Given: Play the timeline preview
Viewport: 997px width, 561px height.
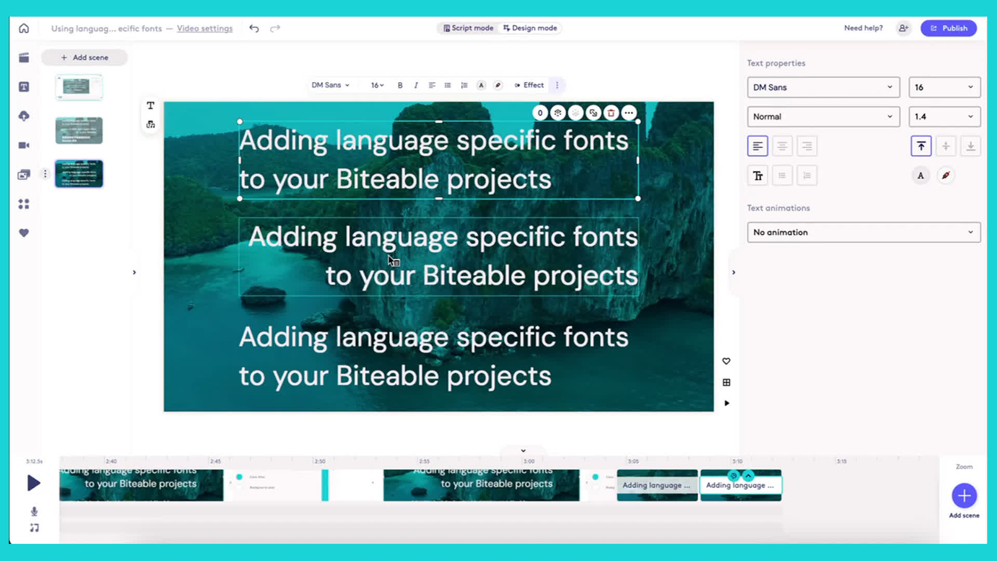Looking at the screenshot, I should click(34, 483).
